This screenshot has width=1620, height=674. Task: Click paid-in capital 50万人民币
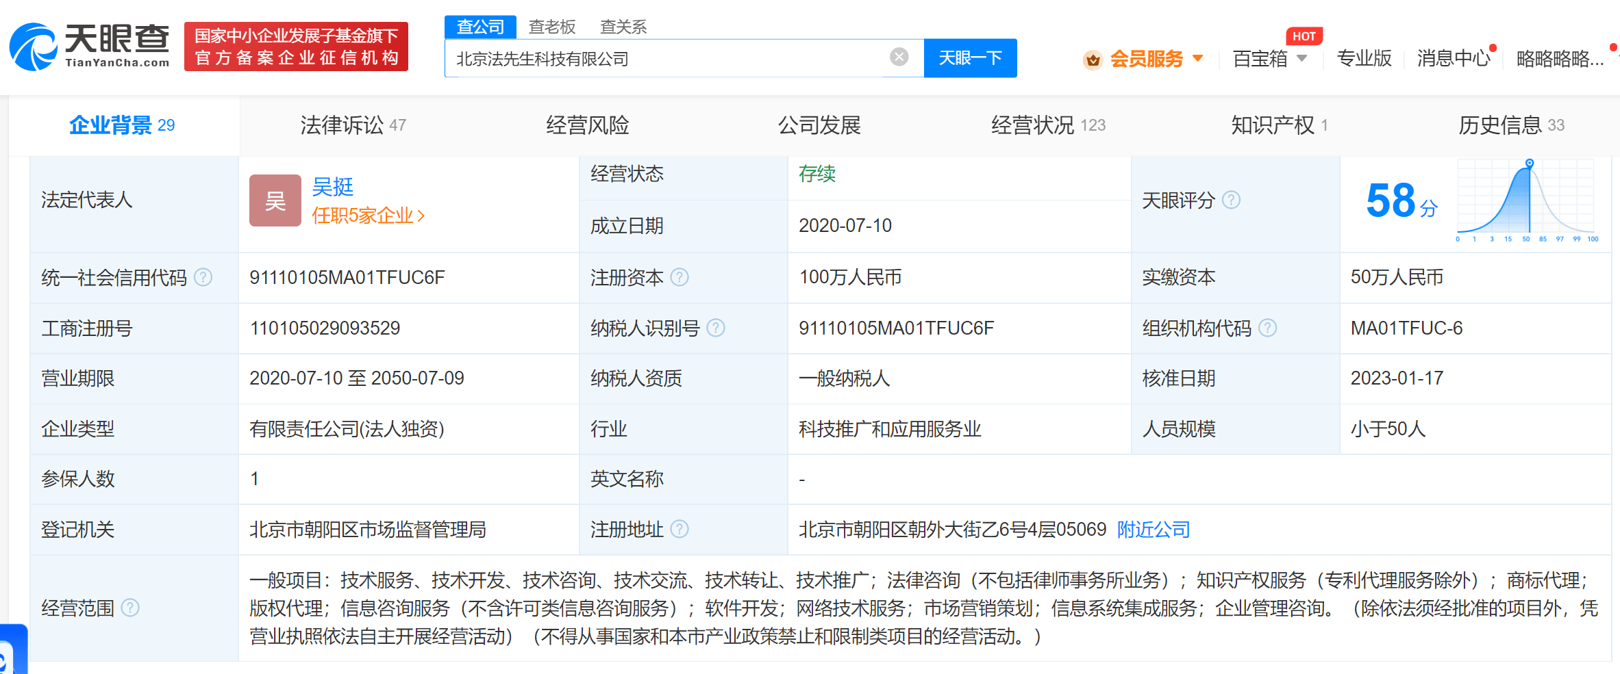(x=1397, y=277)
